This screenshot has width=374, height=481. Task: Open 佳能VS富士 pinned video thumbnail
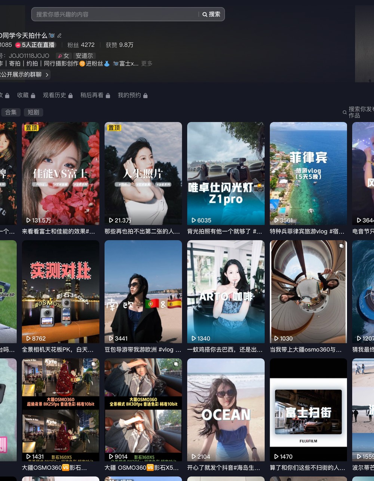[x=61, y=174]
